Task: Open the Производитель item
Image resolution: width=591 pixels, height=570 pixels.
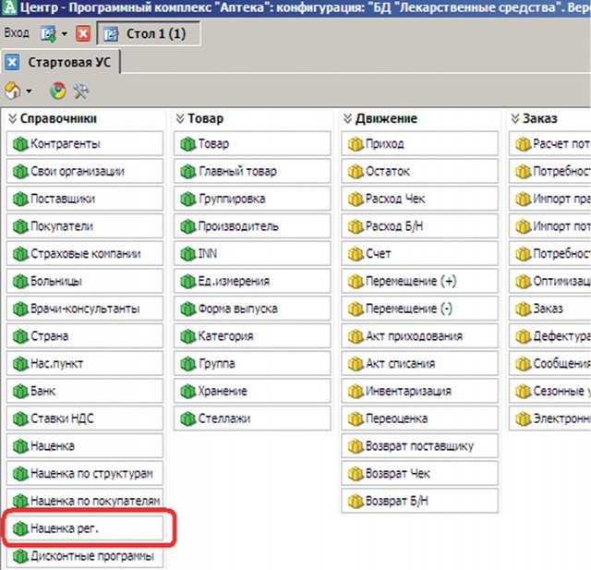Action: 252,226
